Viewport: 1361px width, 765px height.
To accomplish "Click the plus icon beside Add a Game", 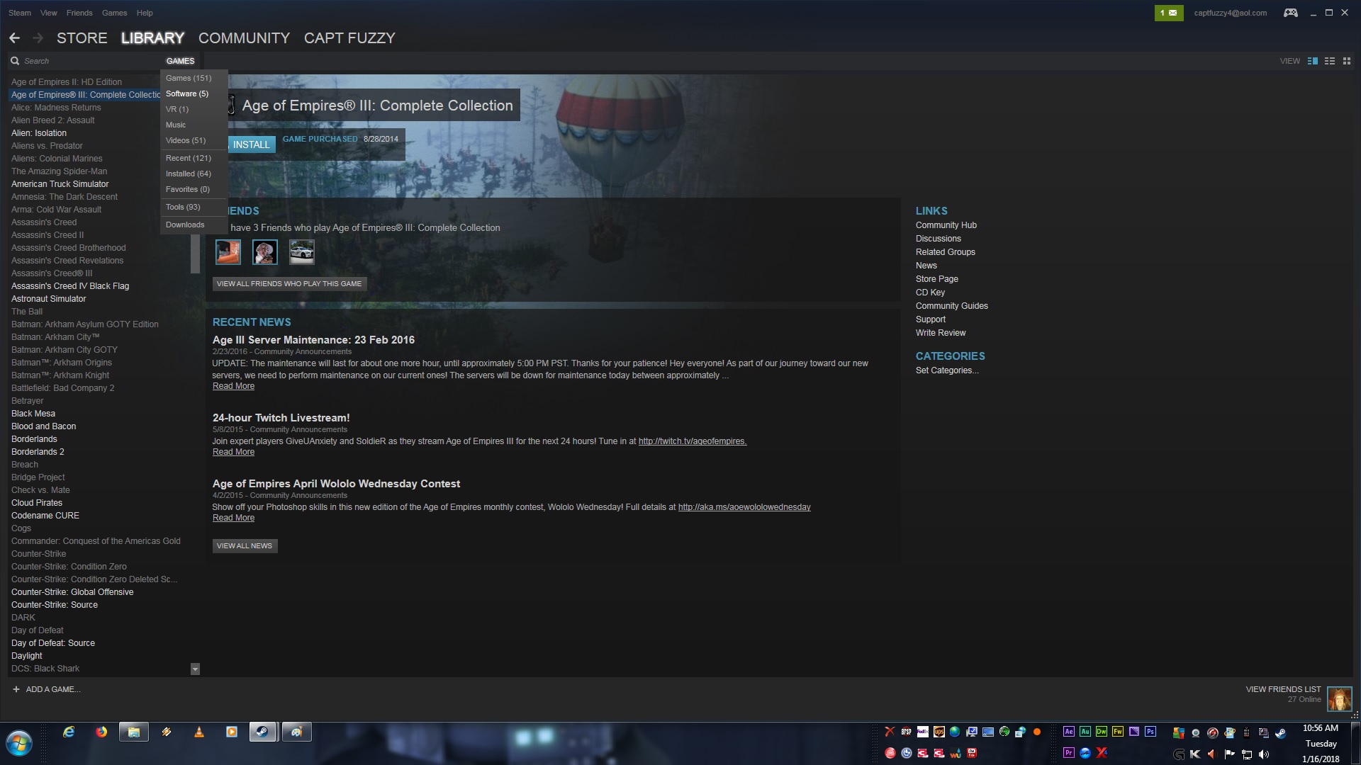I will click(16, 689).
